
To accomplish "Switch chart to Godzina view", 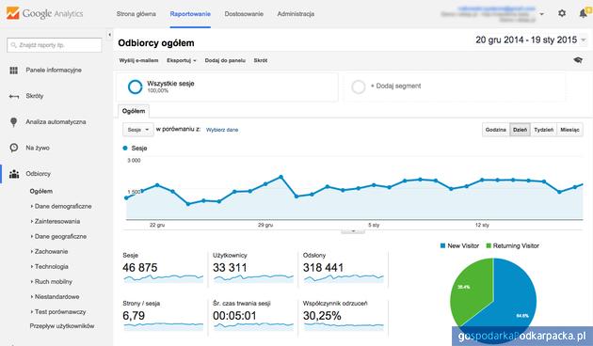I will coord(496,130).
